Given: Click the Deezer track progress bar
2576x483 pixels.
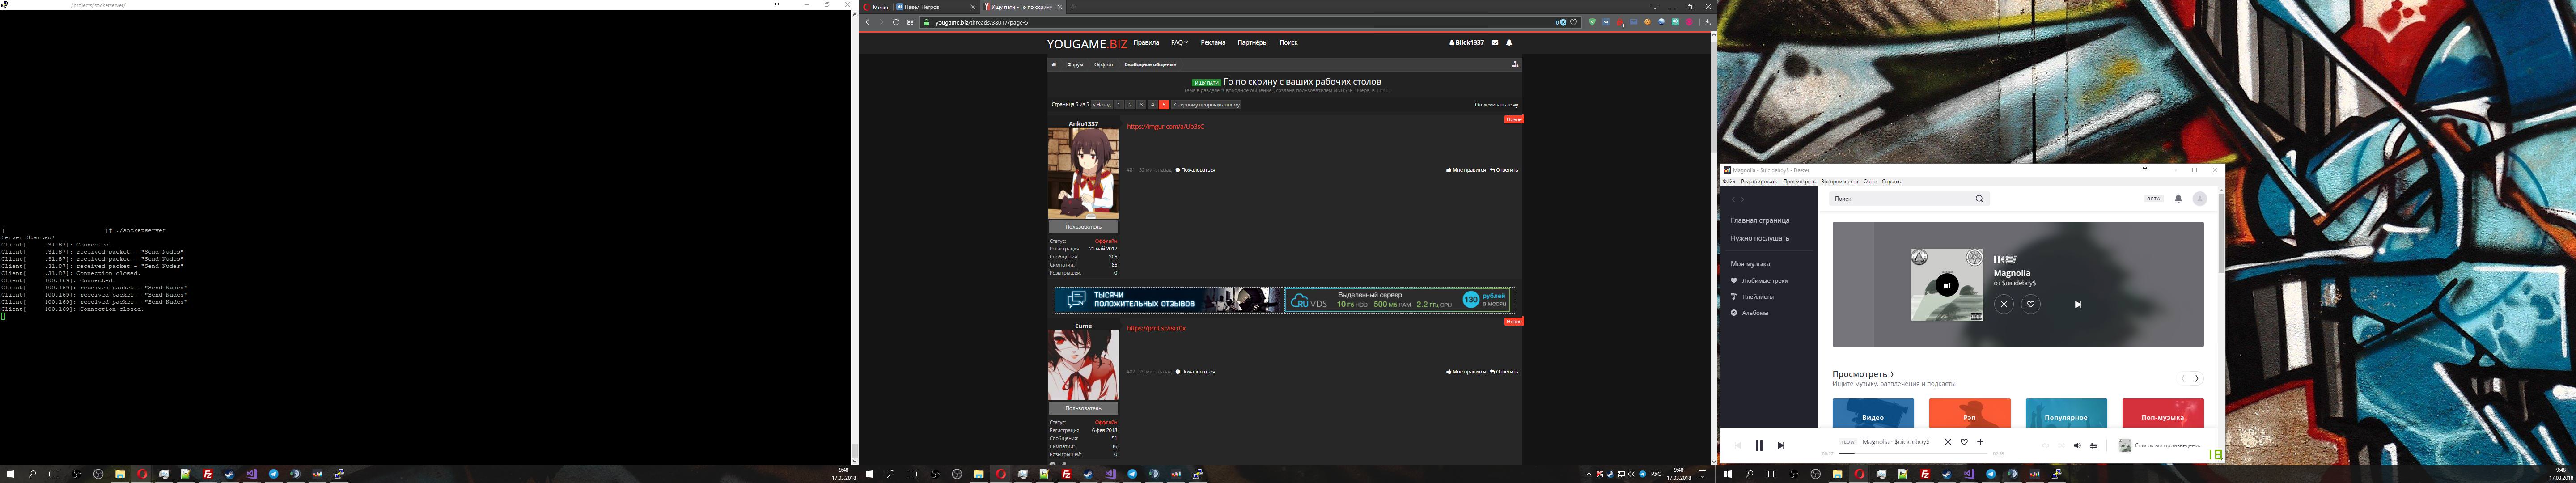Looking at the screenshot, I should 1913,453.
